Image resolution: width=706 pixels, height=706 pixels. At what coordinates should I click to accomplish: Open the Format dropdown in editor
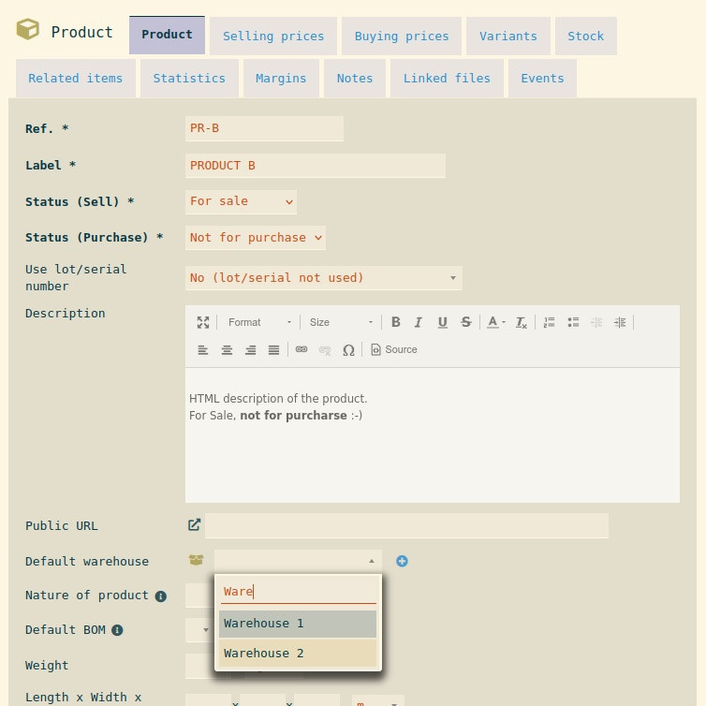point(259,322)
